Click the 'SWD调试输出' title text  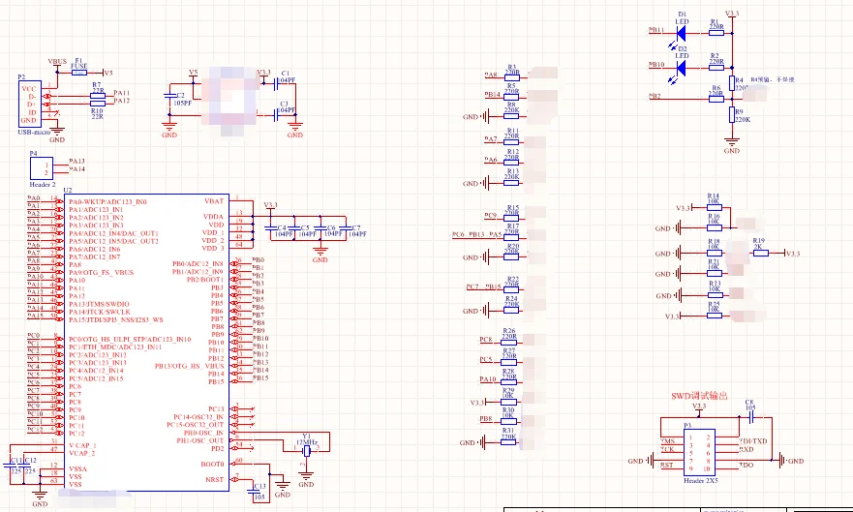coord(699,396)
